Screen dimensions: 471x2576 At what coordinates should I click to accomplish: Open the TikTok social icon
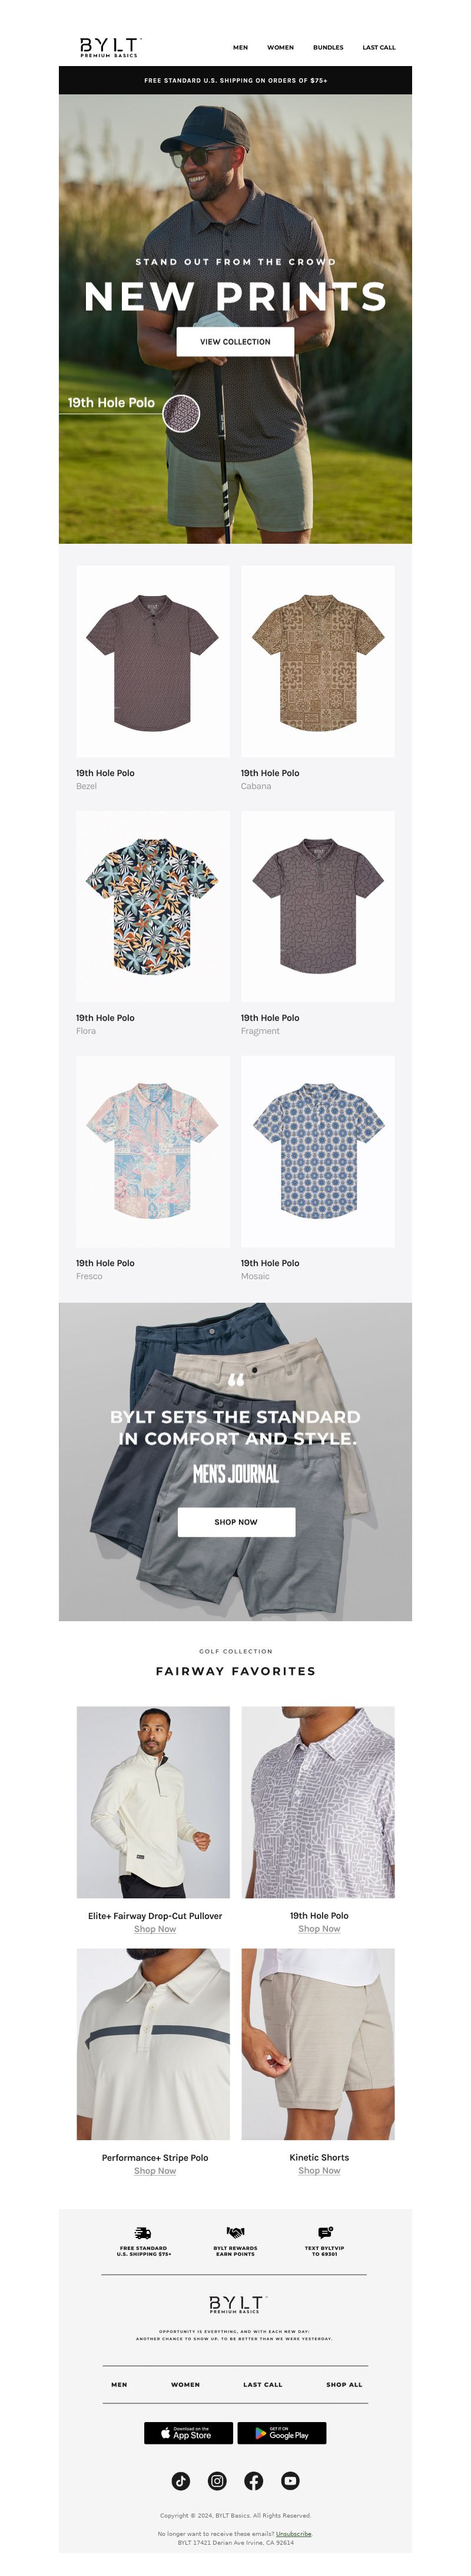pyautogui.click(x=181, y=2481)
